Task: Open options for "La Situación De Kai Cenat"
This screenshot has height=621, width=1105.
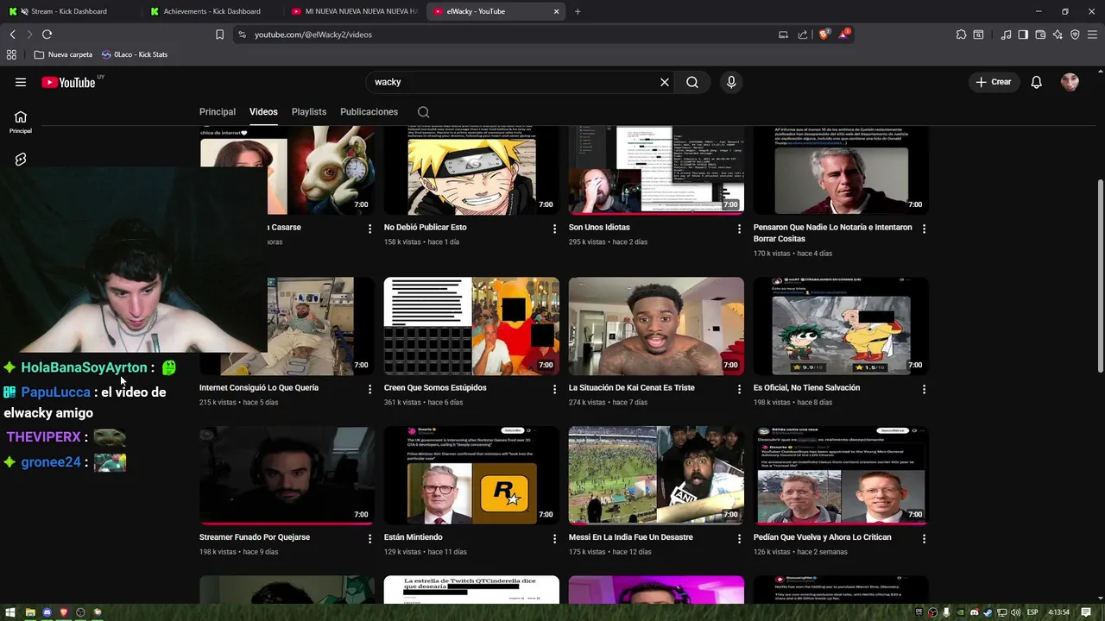Action: [739, 389]
